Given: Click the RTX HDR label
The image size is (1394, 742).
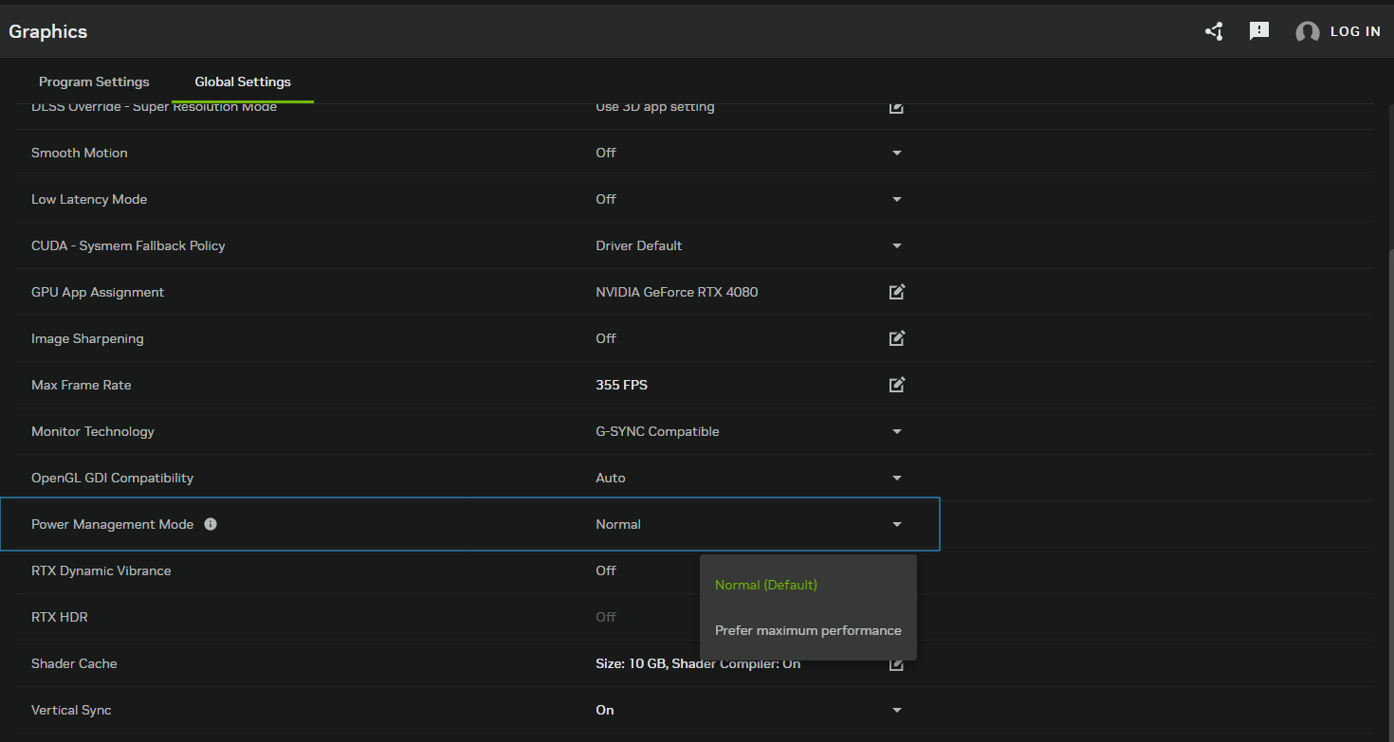Looking at the screenshot, I should point(59,617).
